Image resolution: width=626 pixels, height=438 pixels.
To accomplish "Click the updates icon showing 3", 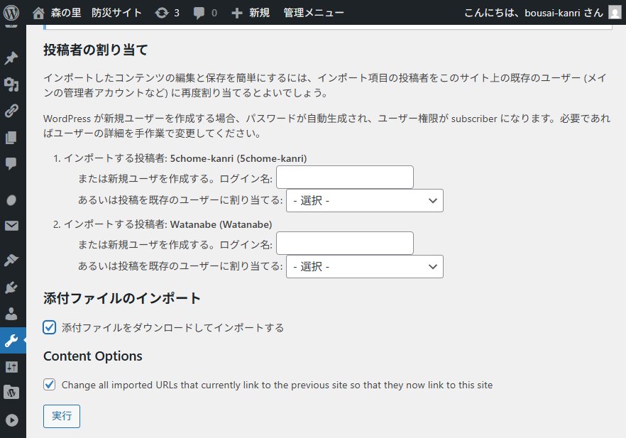I will pos(167,13).
